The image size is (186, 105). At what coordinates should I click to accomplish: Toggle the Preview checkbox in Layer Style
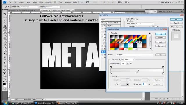click(173, 30)
